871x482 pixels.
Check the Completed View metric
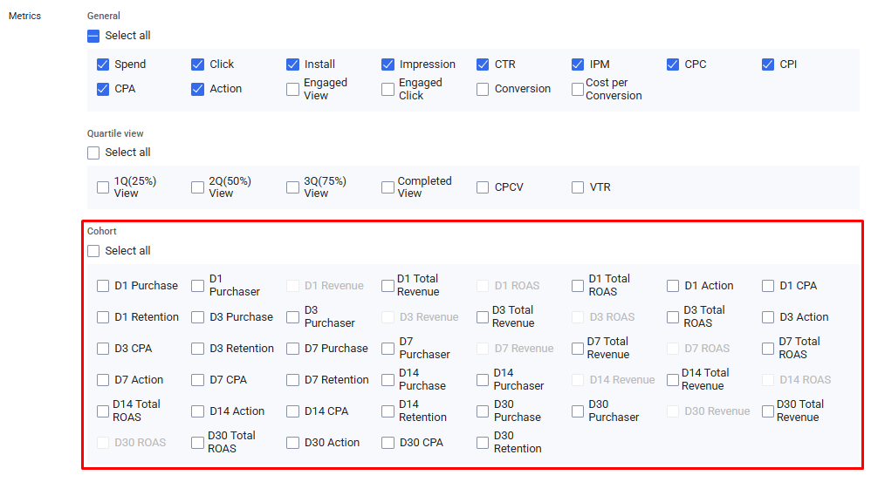[388, 187]
